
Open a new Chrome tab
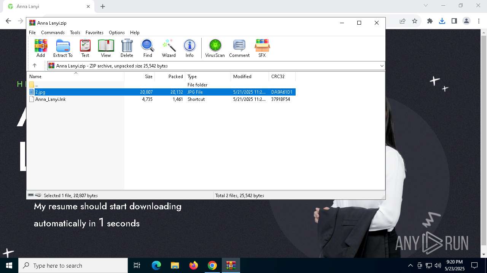tap(103, 6)
